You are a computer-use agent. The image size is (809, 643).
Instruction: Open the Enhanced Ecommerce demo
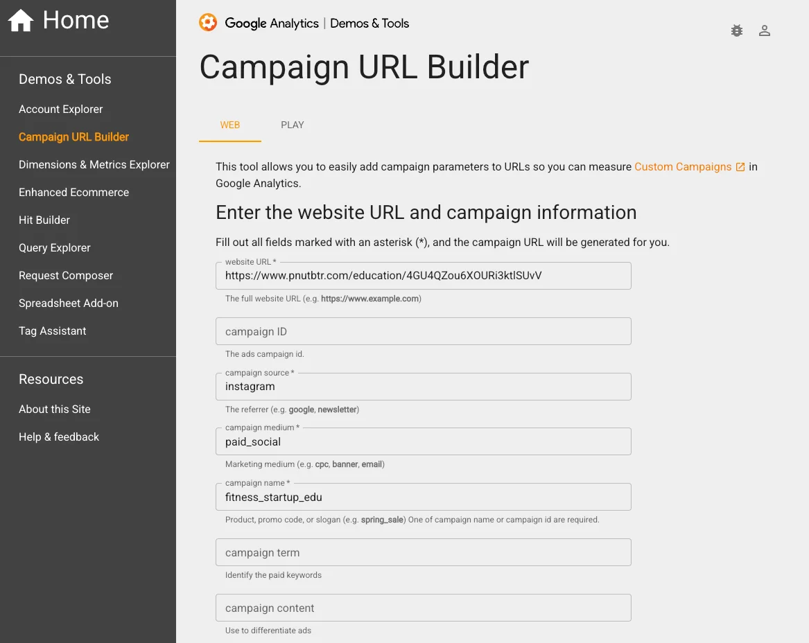(x=73, y=193)
